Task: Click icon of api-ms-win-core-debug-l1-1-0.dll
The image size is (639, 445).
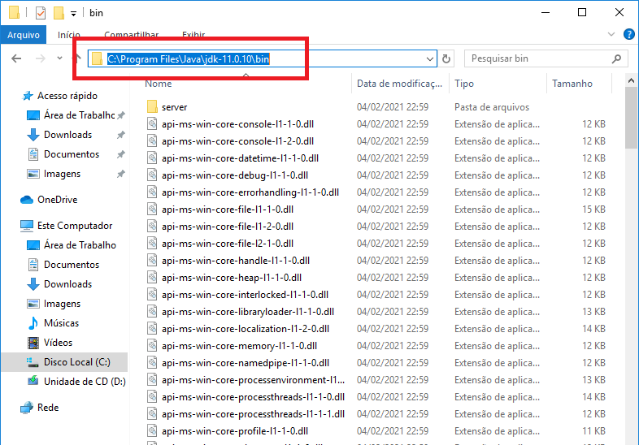Action: click(x=152, y=175)
